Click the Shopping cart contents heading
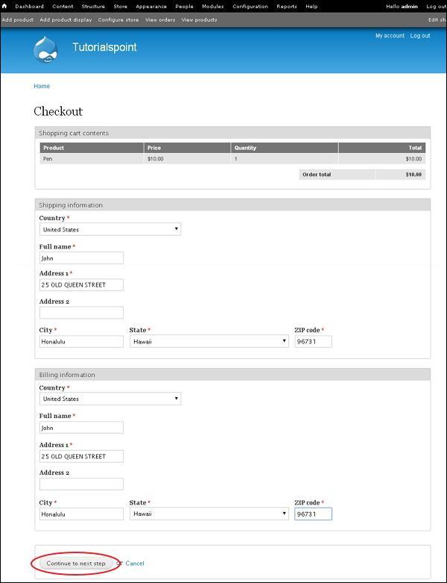 (x=74, y=133)
